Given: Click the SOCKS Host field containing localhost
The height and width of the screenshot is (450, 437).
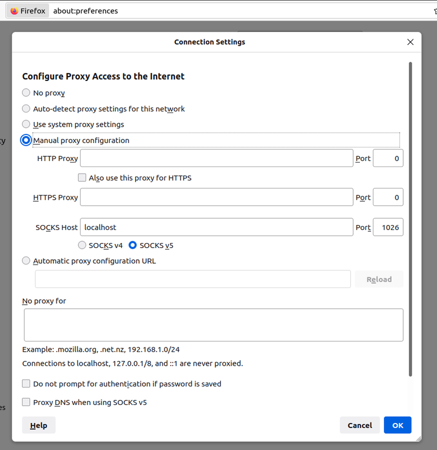Looking at the screenshot, I should click(217, 227).
